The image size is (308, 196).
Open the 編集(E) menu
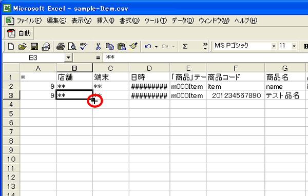56,21
